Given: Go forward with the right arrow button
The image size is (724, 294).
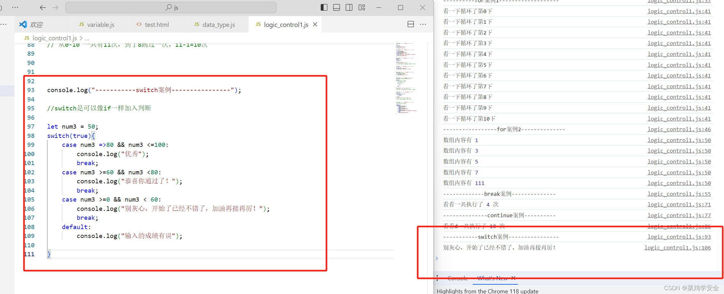Looking at the screenshot, I should pos(55,7).
